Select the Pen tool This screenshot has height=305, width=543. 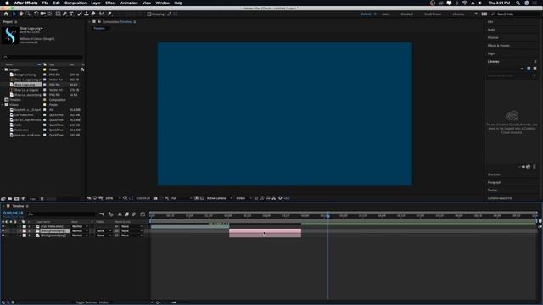click(64, 14)
